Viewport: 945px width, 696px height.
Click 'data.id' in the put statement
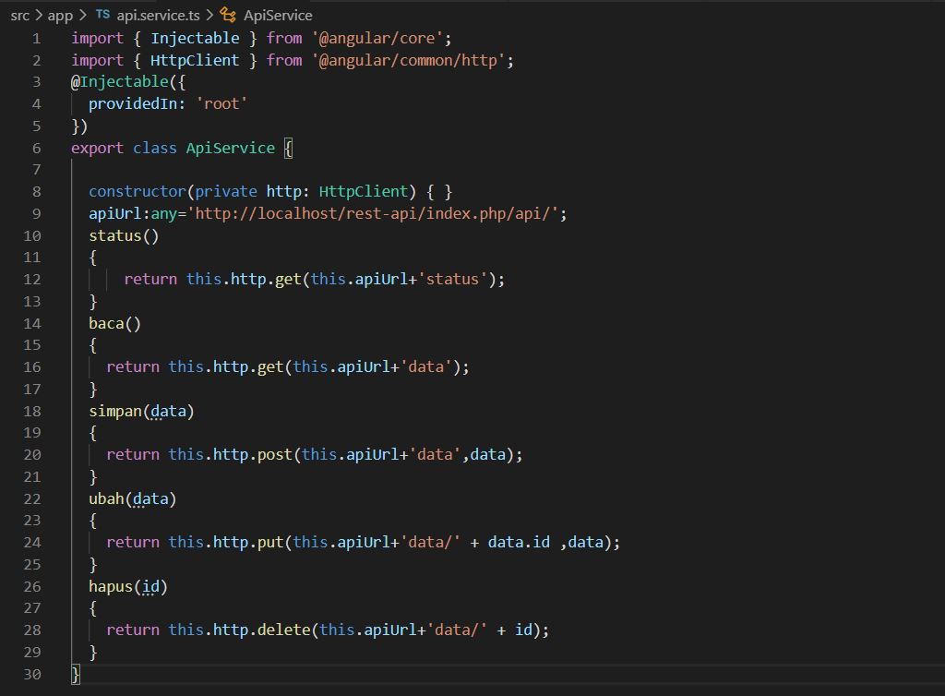[519, 543]
